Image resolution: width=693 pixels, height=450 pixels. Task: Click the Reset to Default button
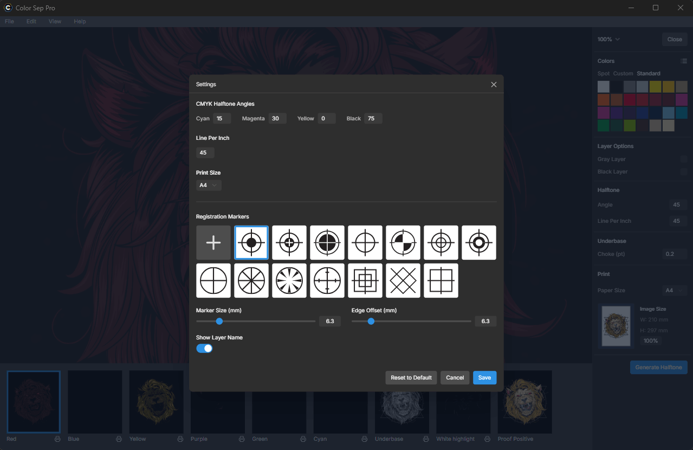point(411,378)
